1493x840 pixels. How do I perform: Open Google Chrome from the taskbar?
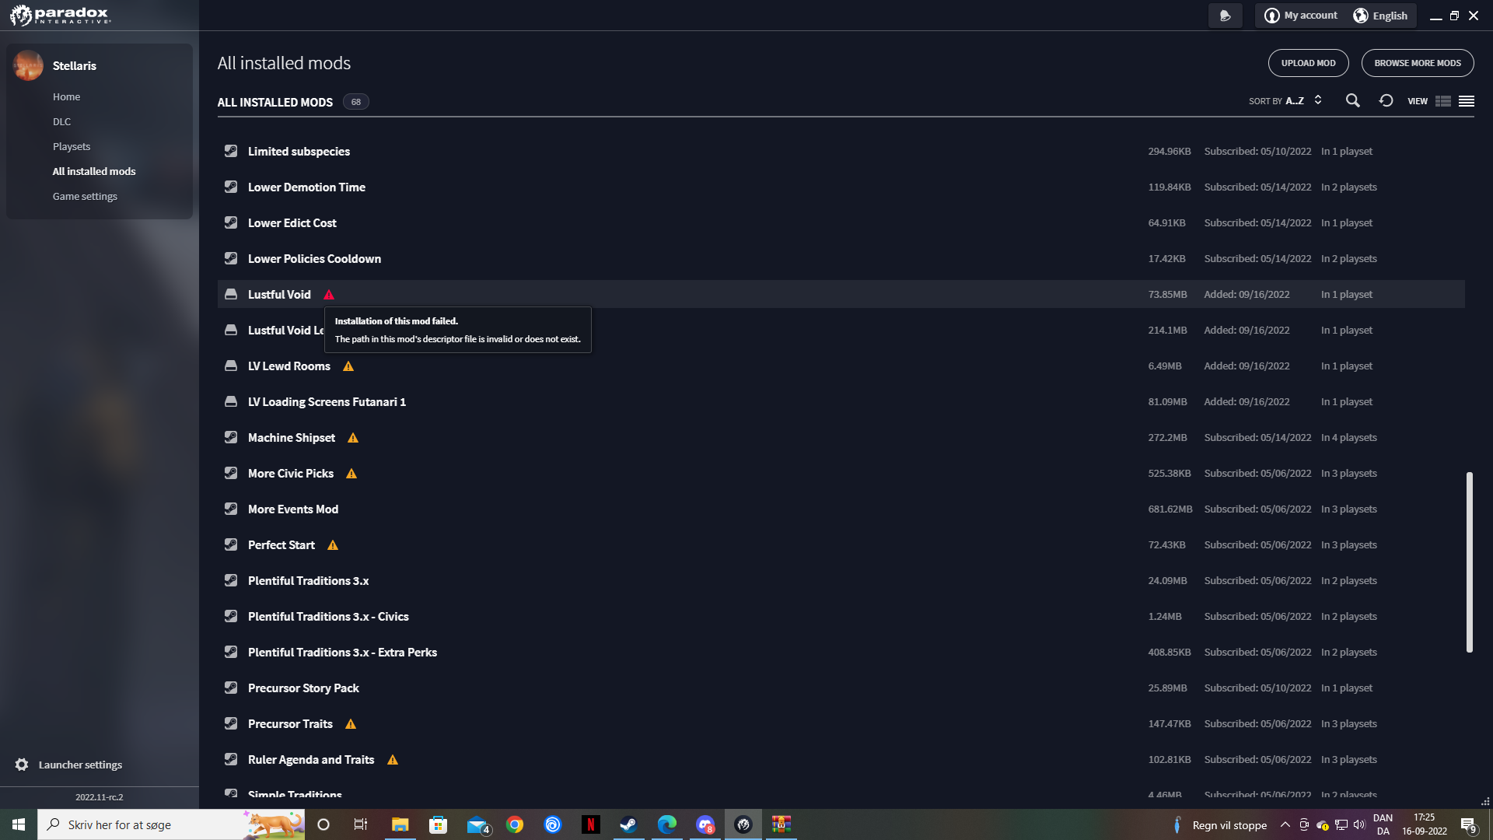[x=515, y=824]
